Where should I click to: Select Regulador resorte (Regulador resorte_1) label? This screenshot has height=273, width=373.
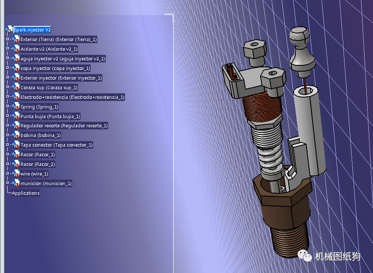point(64,126)
